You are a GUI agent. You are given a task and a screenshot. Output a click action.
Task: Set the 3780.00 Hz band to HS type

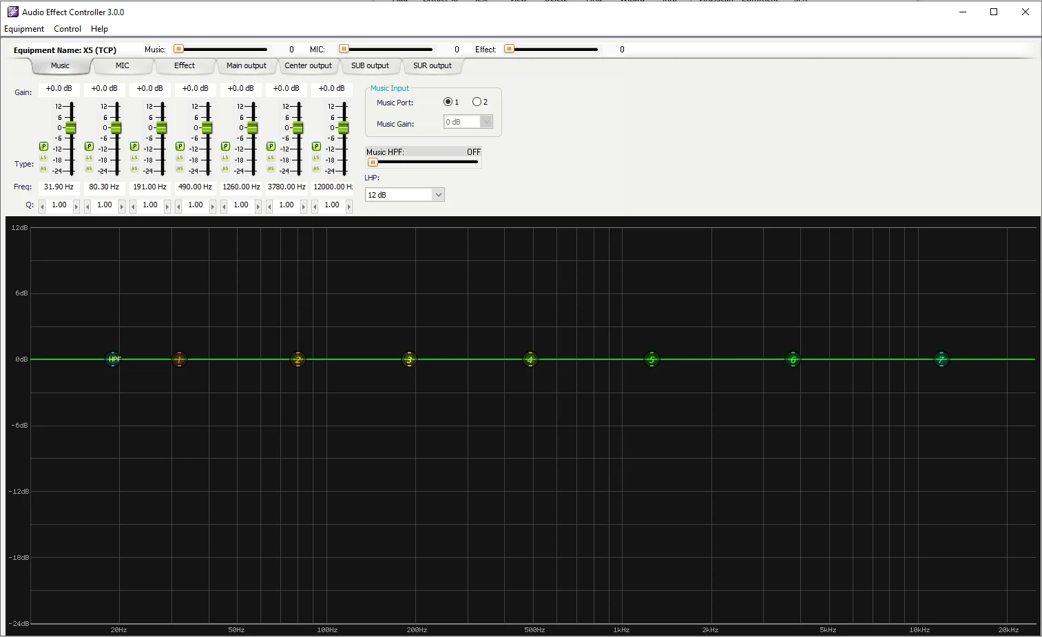[x=271, y=169]
